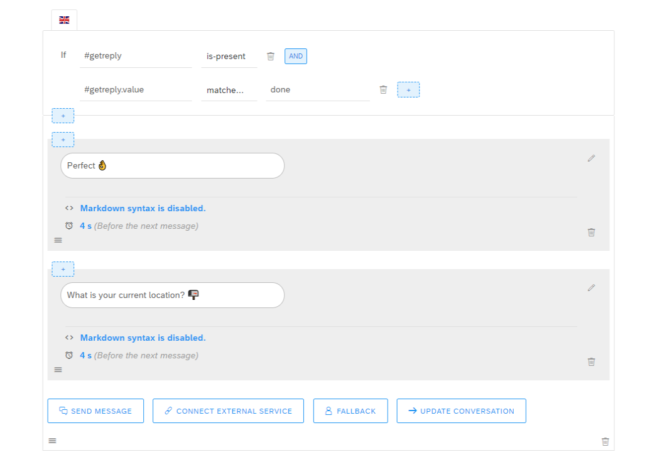
Task: Click the Update Conversation button
Action: (x=461, y=411)
